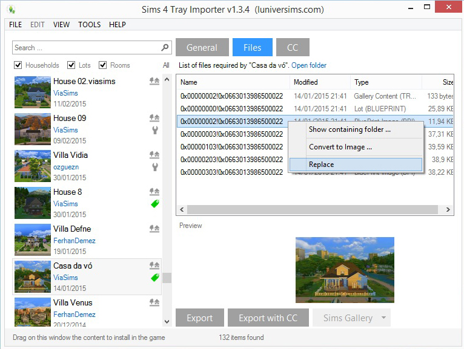464x349 pixels.
Task: Click lot type icon for Casa da vó
Action: point(154,266)
